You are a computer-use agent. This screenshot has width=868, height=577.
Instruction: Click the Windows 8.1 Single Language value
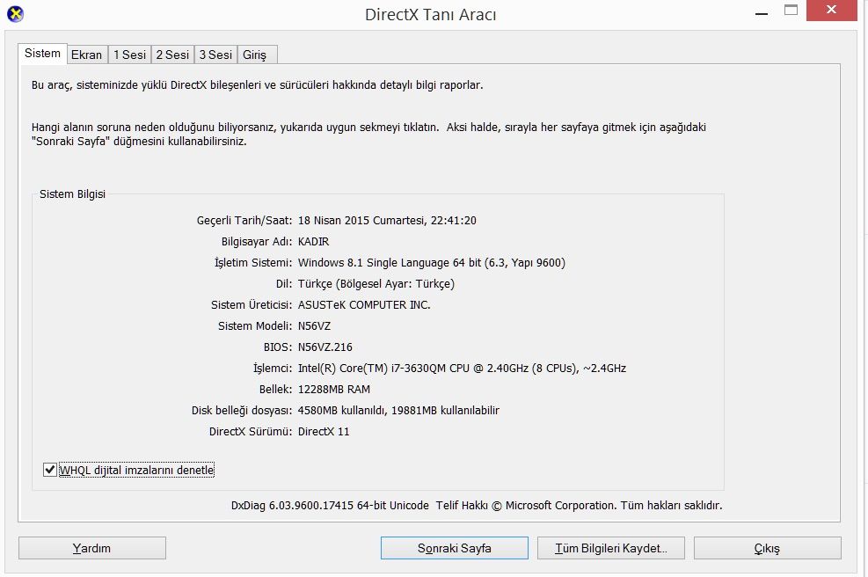tap(431, 262)
